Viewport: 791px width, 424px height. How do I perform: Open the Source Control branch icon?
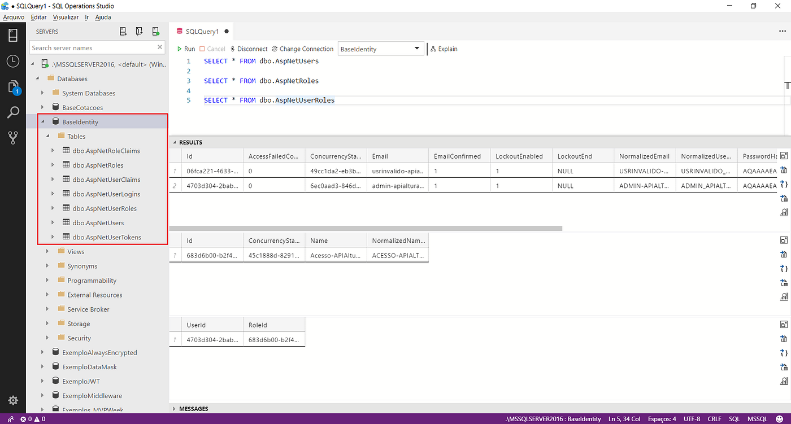coord(12,138)
